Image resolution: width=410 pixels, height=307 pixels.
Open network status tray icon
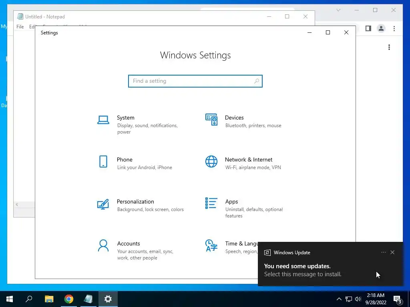pyautogui.click(x=349, y=299)
